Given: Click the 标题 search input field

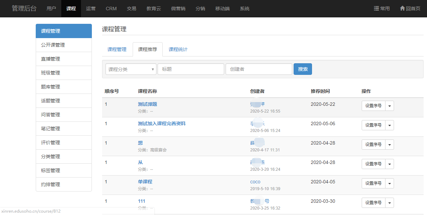Looking at the screenshot, I should pyautogui.click(x=191, y=69).
